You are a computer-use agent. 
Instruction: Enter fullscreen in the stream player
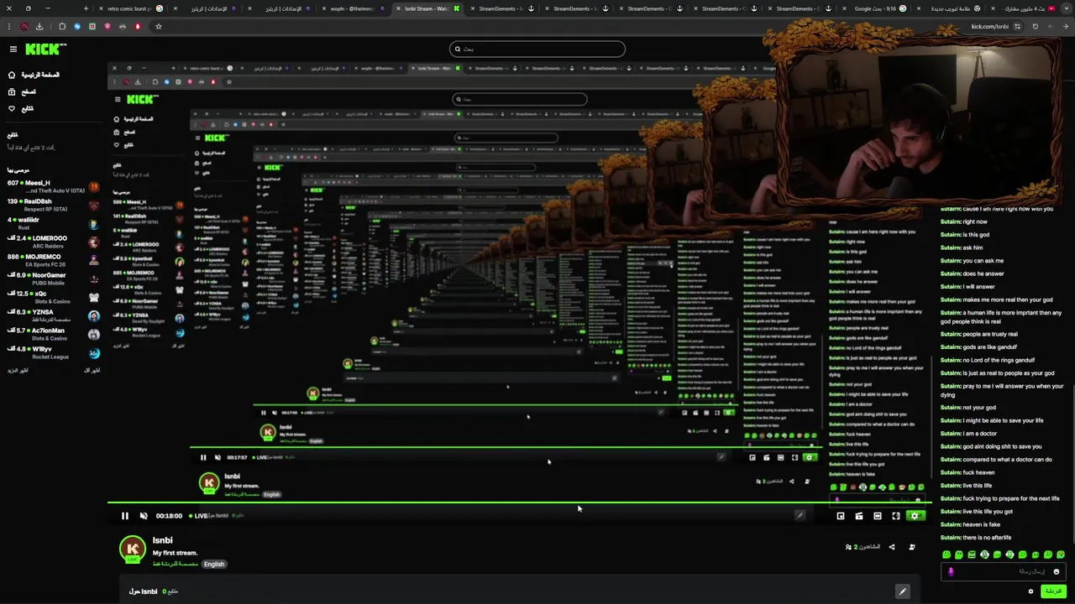coord(896,516)
